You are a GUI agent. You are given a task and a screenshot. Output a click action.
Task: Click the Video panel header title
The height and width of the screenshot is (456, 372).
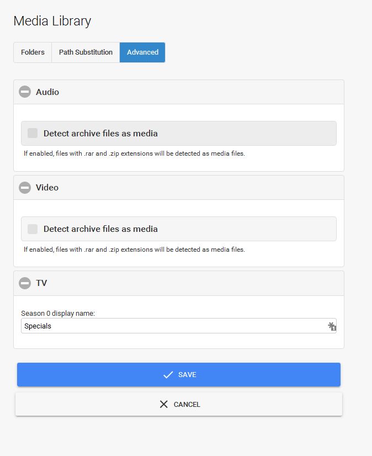tap(47, 188)
